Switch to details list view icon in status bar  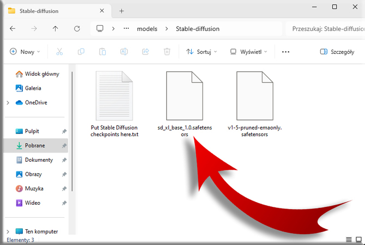349,240
